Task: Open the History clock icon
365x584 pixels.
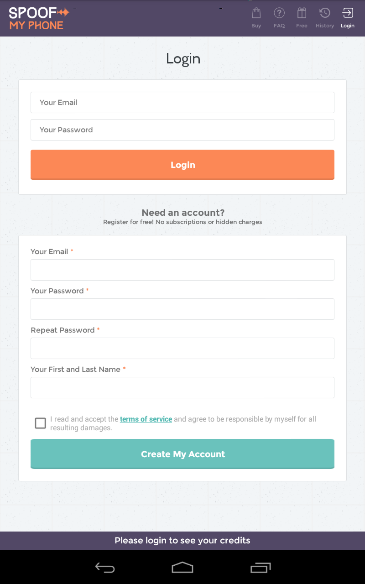Action: pos(325,13)
